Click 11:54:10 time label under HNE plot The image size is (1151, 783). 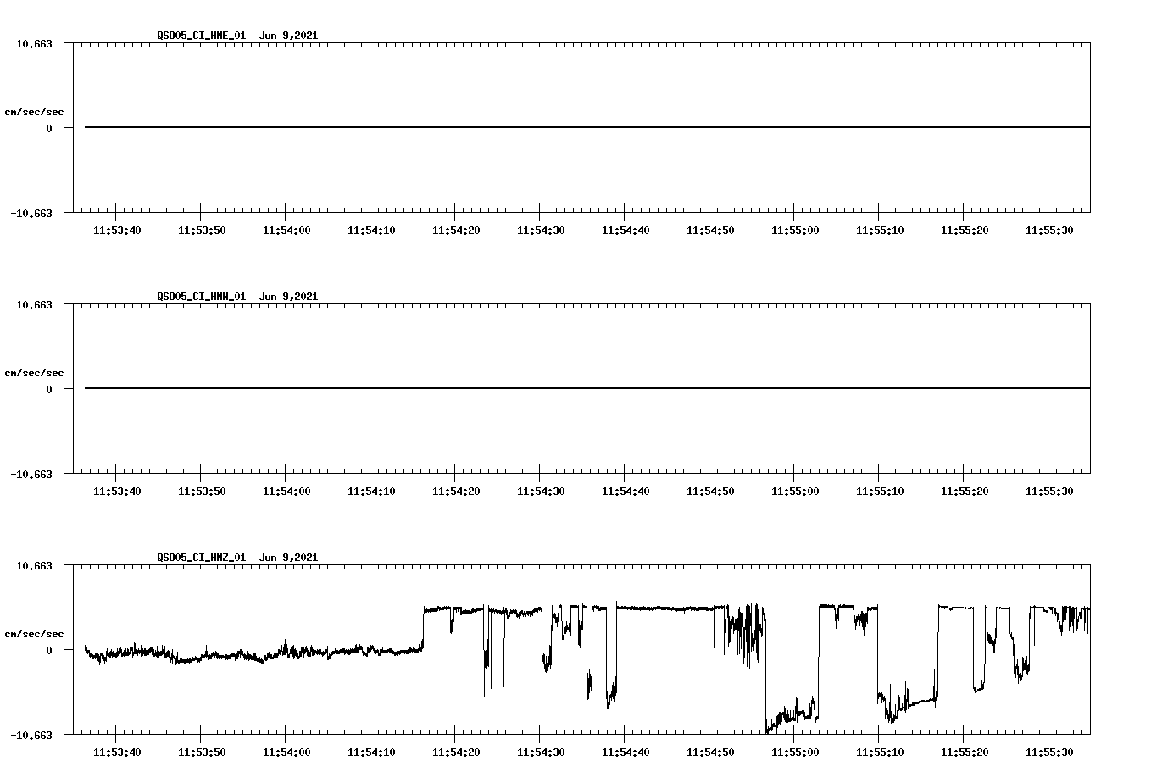pos(371,230)
